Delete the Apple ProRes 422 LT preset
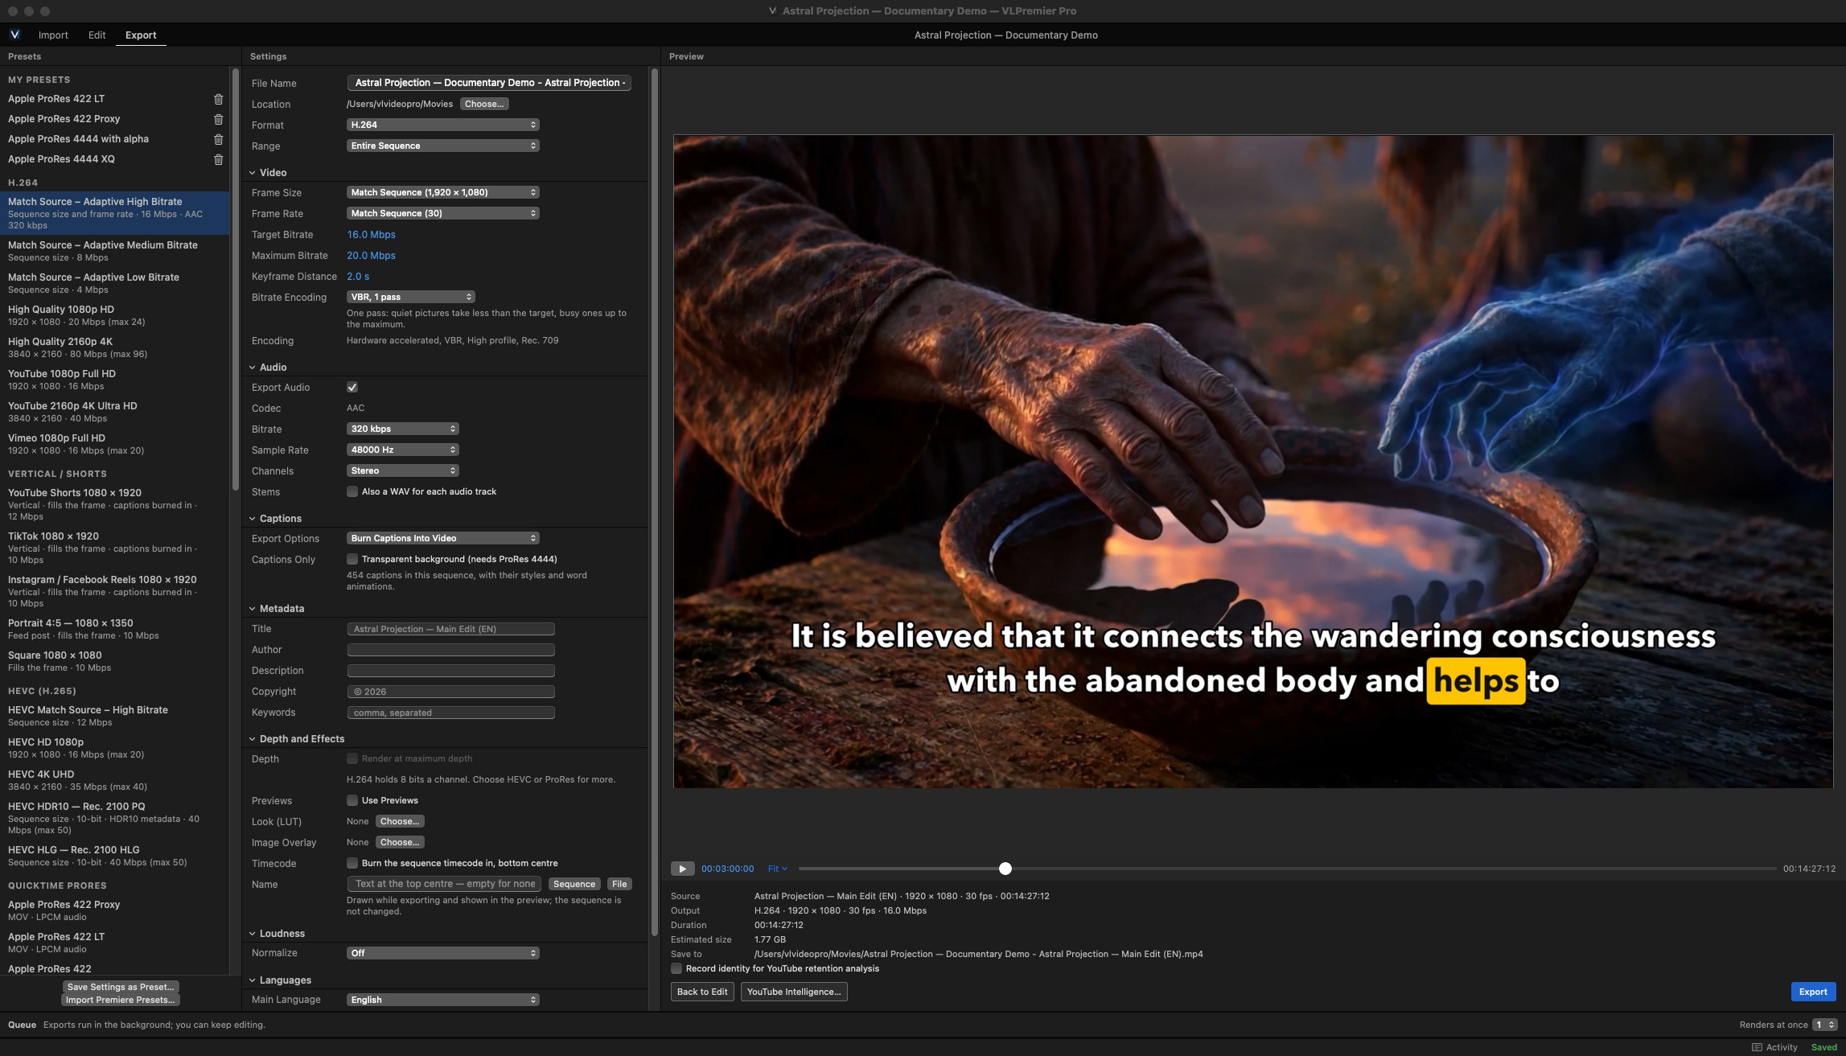 218,99
